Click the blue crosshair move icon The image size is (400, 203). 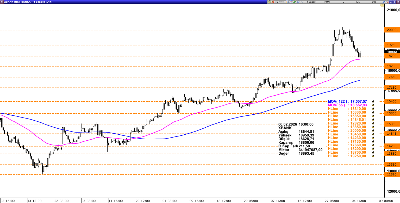pos(298,2)
